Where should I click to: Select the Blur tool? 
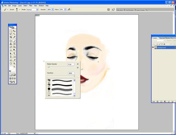(x=11, y=50)
